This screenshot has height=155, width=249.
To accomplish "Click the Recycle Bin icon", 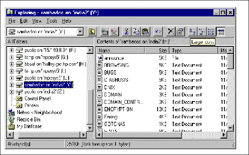I will (11, 119).
